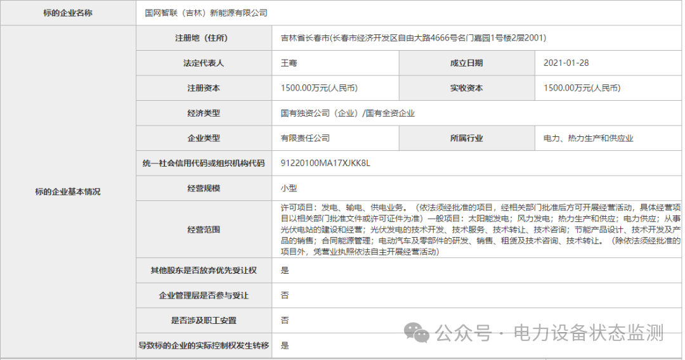
Task: Click the registered address value starting with 吉林省长春市
Action: click(413, 38)
